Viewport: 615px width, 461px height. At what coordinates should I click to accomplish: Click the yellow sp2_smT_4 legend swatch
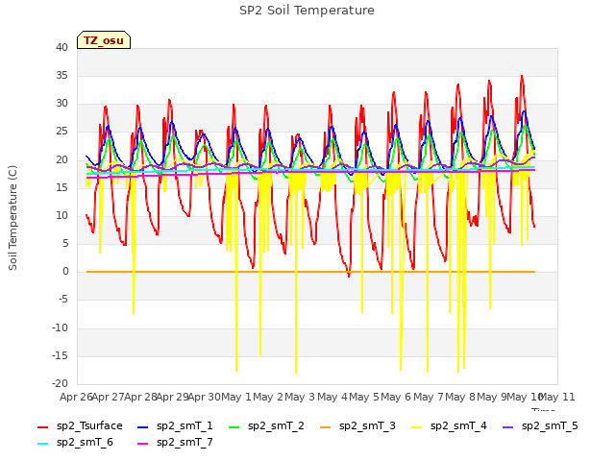[416, 426]
